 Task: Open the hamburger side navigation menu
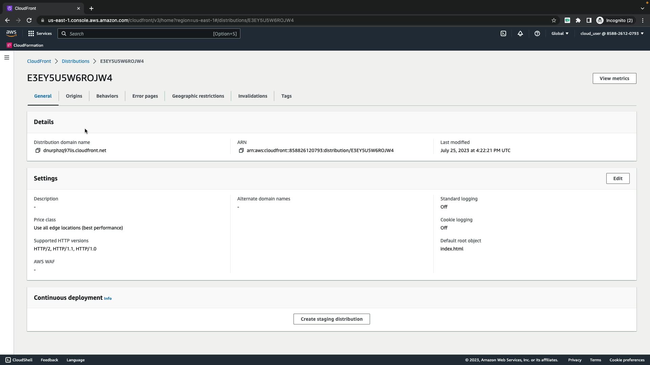(6, 57)
